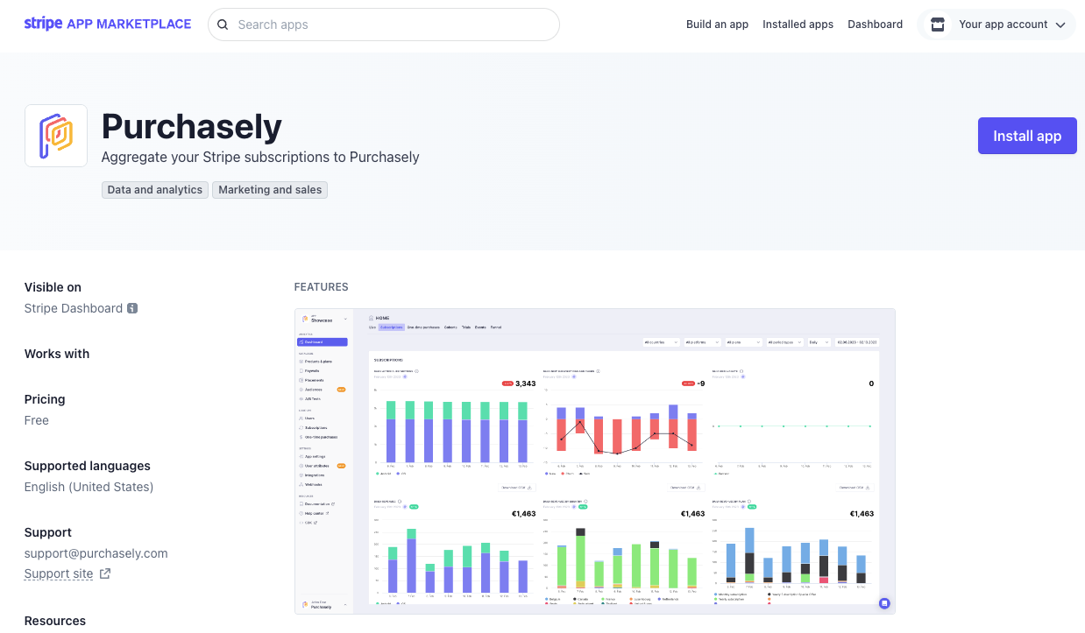The image size is (1085, 633).
Task: Select the Data and analytics category tag
Action: [x=155, y=190]
